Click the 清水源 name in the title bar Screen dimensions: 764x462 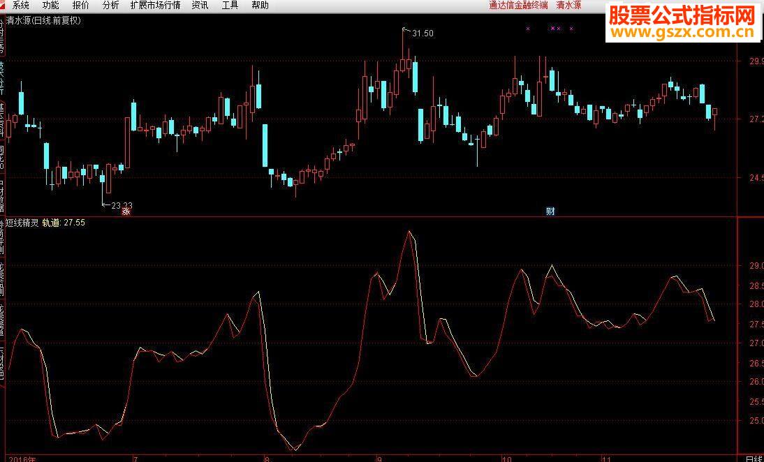(568, 6)
